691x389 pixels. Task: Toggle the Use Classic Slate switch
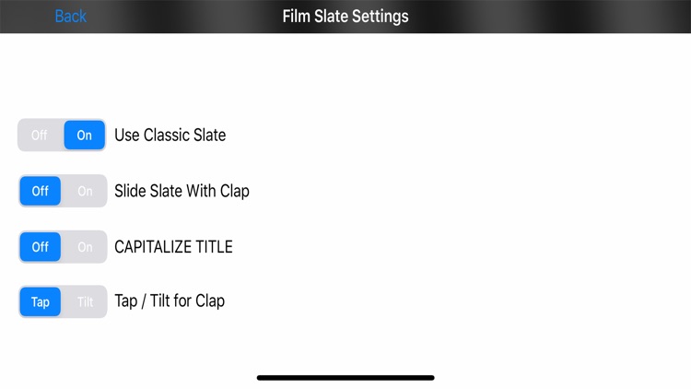pos(62,136)
